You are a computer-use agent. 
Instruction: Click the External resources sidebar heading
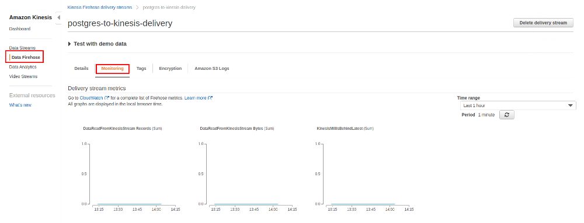click(x=32, y=95)
